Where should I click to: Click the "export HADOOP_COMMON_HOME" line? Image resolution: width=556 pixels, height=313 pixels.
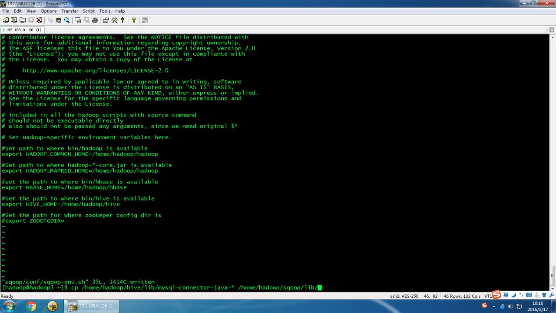tap(79, 154)
